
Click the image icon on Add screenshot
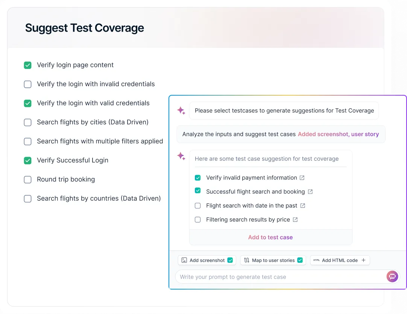pos(184,260)
